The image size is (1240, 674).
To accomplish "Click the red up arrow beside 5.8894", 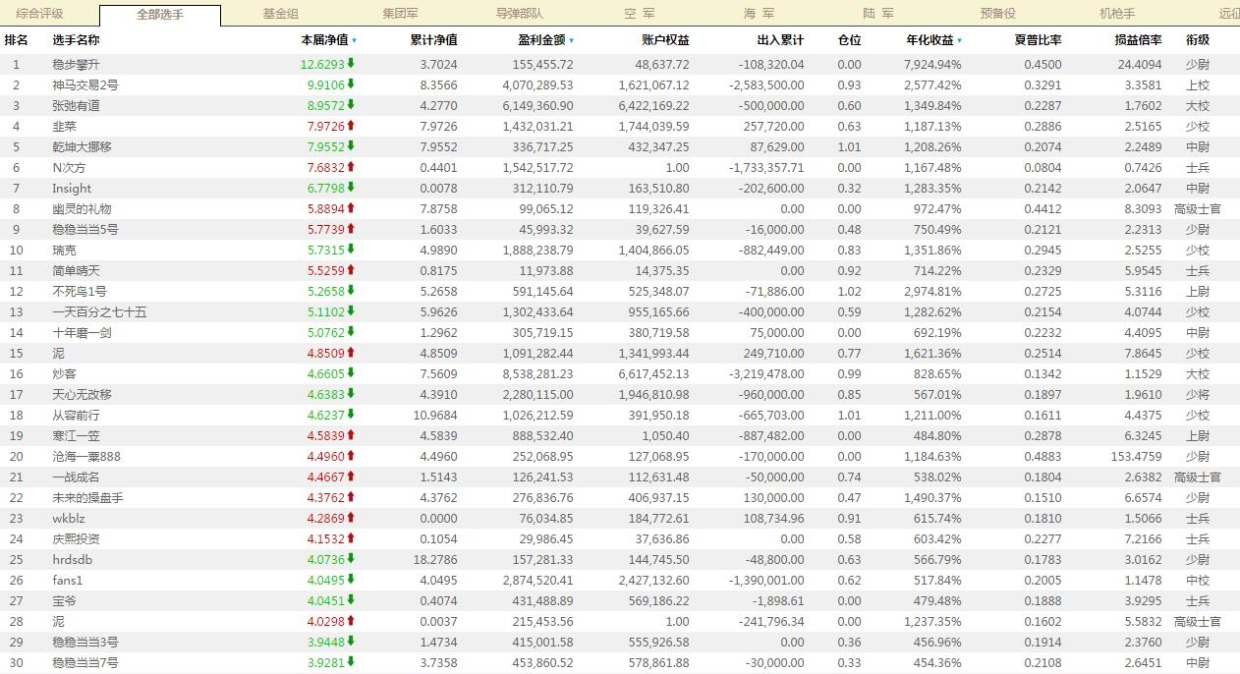I will tap(351, 208).
